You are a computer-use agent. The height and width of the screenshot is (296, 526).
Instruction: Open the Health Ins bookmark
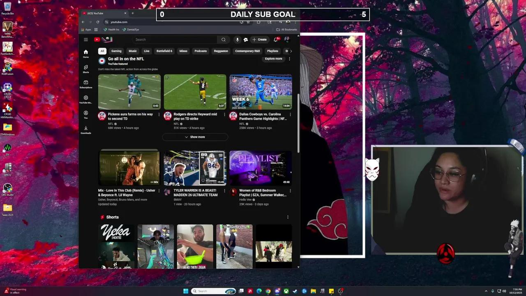[111, 30]
